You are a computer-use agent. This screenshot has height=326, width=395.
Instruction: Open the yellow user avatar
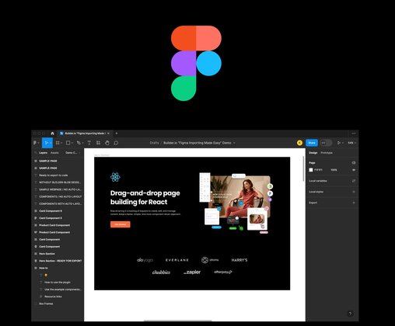click(x=299, y=143)
